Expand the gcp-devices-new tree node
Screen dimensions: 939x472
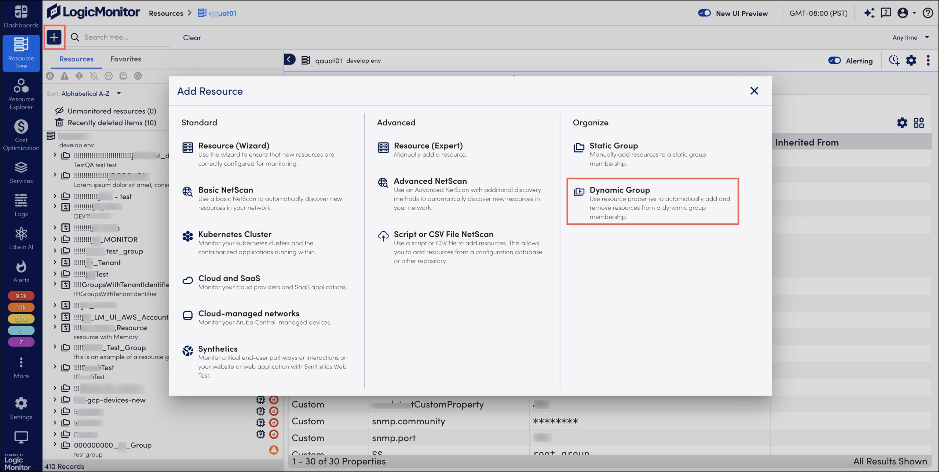point(55,400)
